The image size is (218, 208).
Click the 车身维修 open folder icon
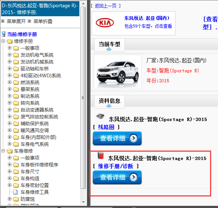[x=10, y=151]
